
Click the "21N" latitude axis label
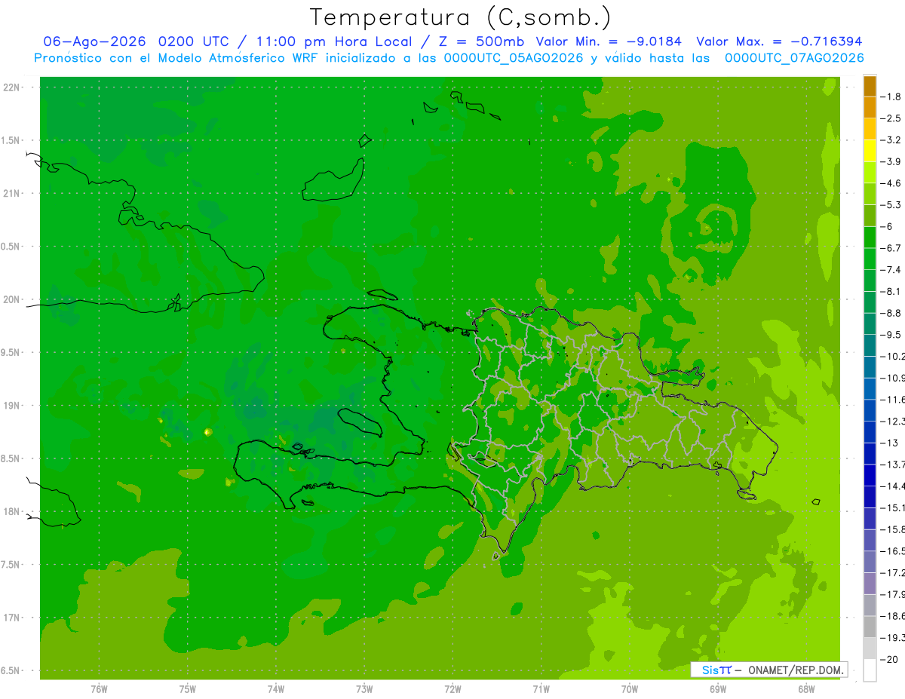12,194
